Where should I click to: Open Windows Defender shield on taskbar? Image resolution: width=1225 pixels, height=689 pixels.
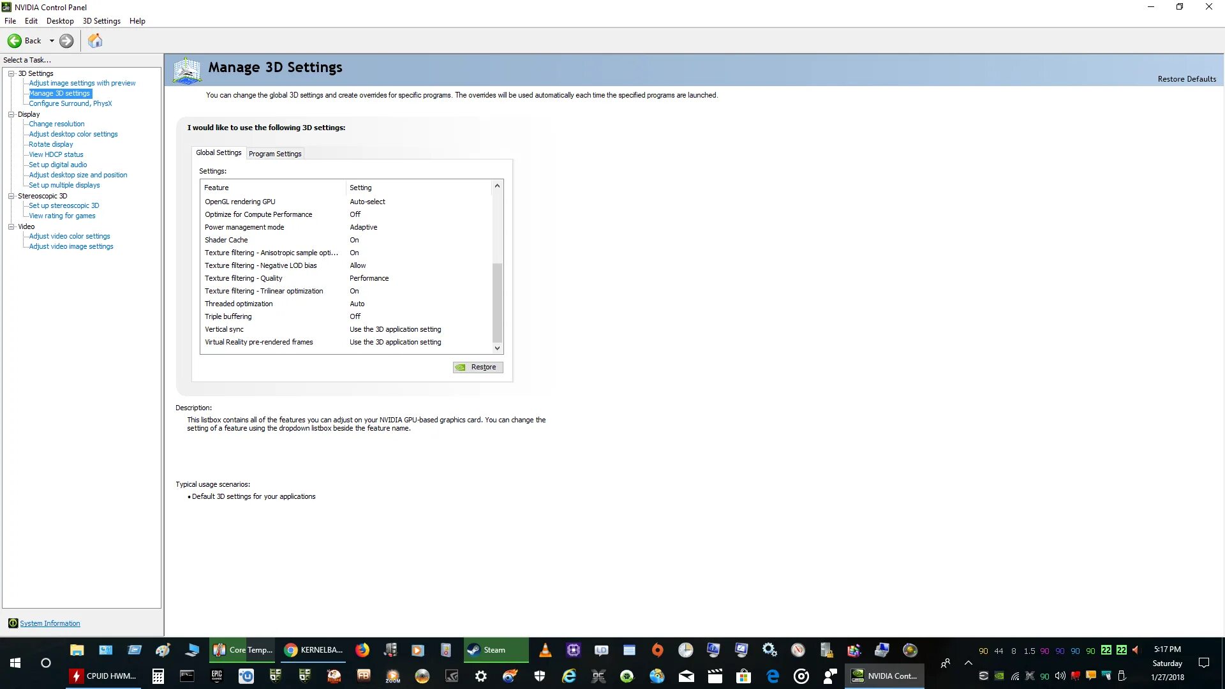[x=540, y=676]
